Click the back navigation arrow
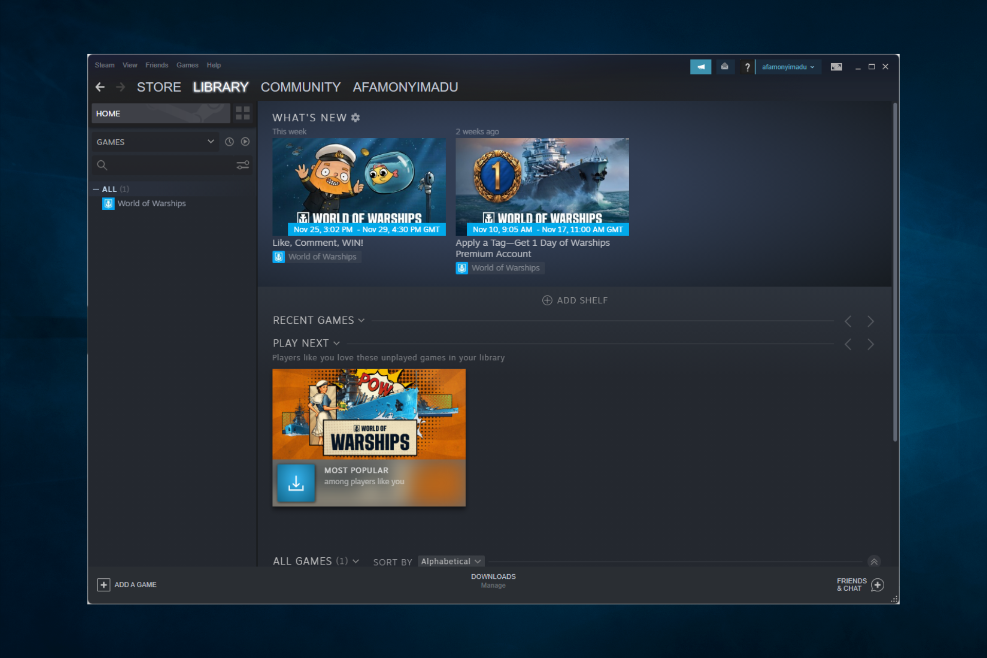The image size is (987, 658). [100, 87]
